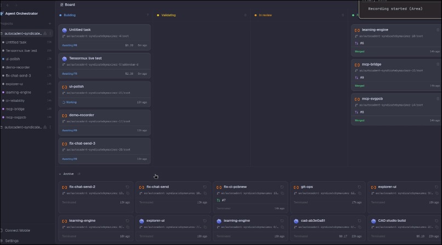Open PR #7 link on fix-ci-pcbnew card
The image size is (442, 245).
(x=224, y=200)
